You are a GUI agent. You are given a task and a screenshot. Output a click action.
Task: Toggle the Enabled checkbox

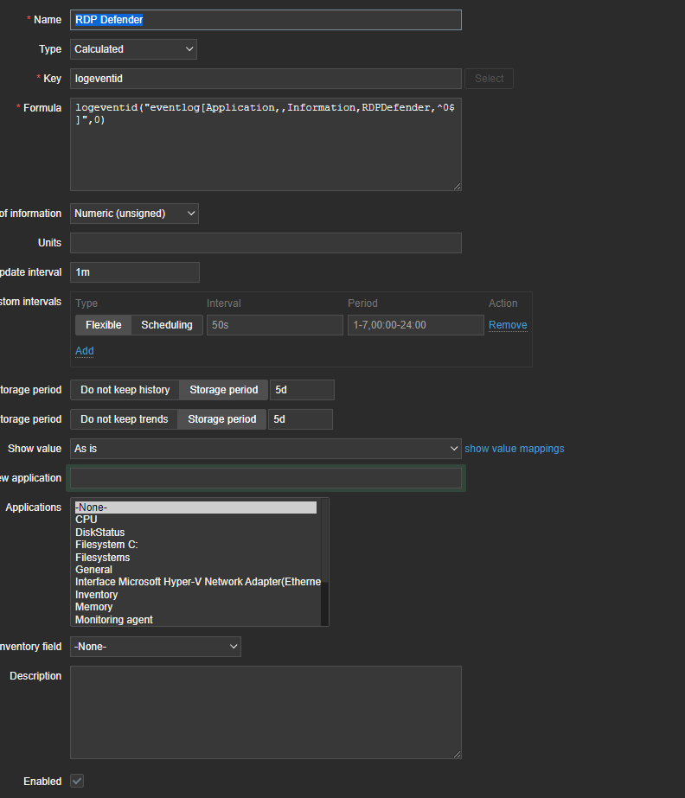77,781
